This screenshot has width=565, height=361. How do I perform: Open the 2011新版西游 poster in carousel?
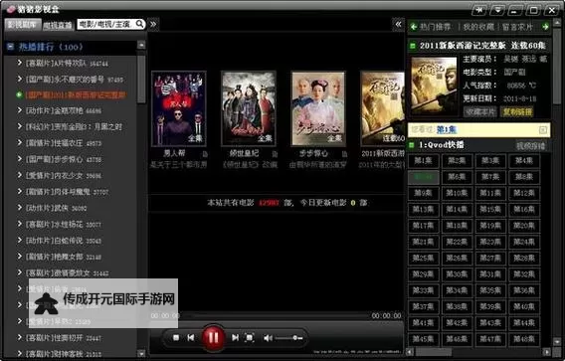click(x=382, y=108)
